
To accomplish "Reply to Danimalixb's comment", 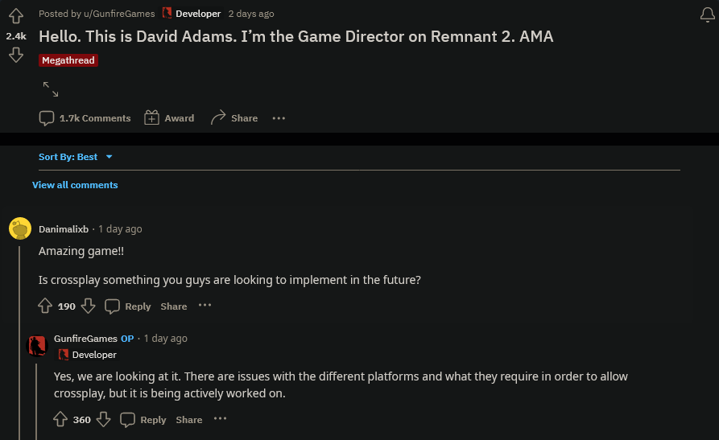I will coord(128,306).
